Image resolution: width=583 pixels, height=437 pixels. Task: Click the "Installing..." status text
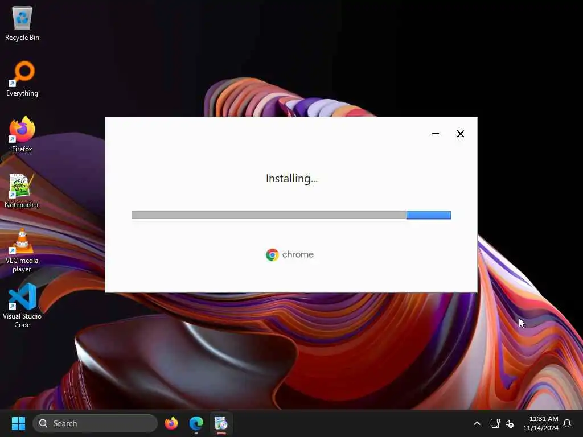[x=292, y=179]
